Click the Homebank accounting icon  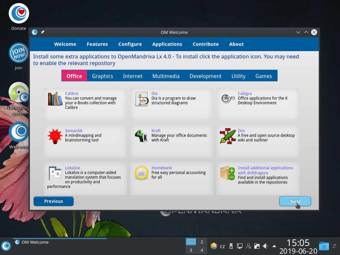click(141, 173)
